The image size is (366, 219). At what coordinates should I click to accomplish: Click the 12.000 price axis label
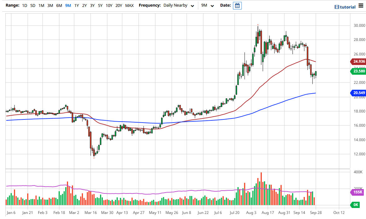(359, 154)
